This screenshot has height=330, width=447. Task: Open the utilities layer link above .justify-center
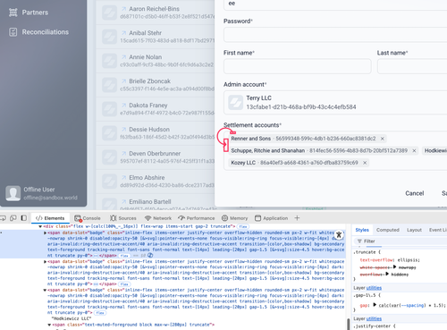(x=374, y=319)
